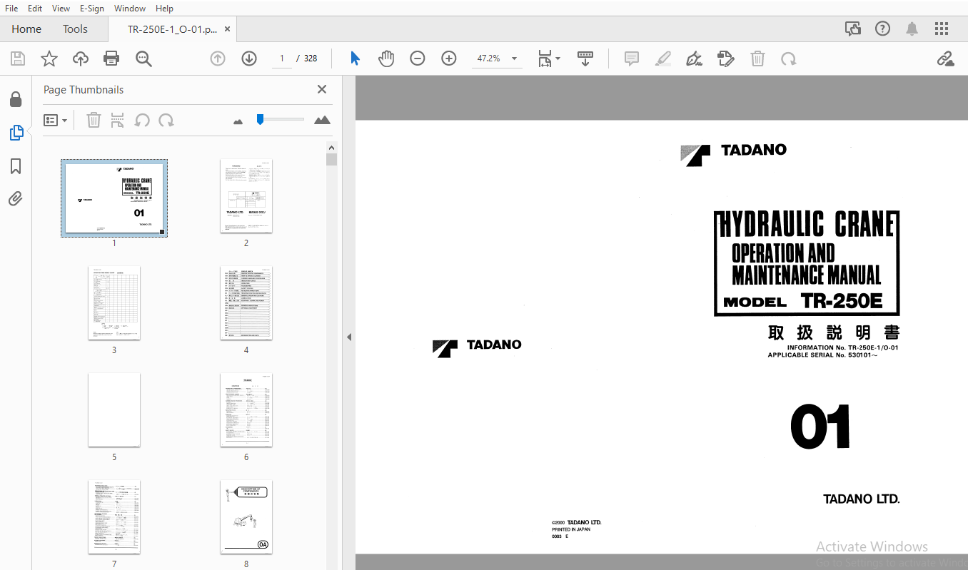Open the share-with-others chat icon

click(x=853, y=29)
